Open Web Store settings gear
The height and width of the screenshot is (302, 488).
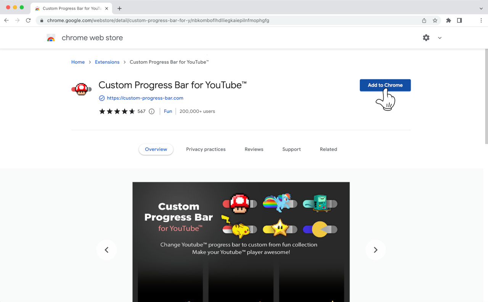(x=426, y=38)
